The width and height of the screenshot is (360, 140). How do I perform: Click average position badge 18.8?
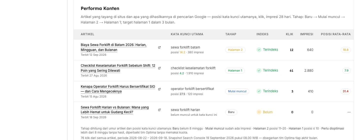pyautogui.click(x=346, y=50)
